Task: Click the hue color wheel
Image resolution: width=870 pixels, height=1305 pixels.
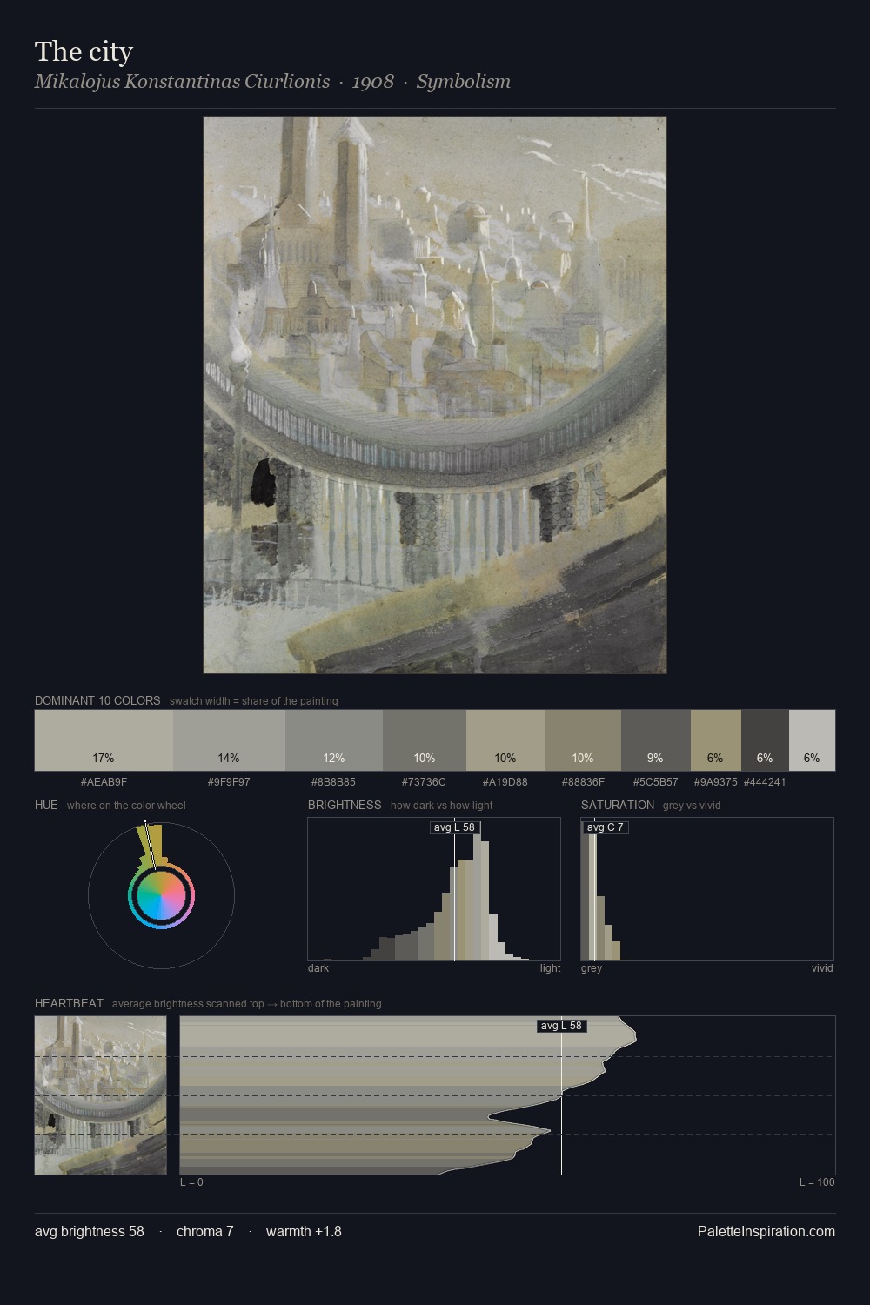Action: click(x=161, y=895)
